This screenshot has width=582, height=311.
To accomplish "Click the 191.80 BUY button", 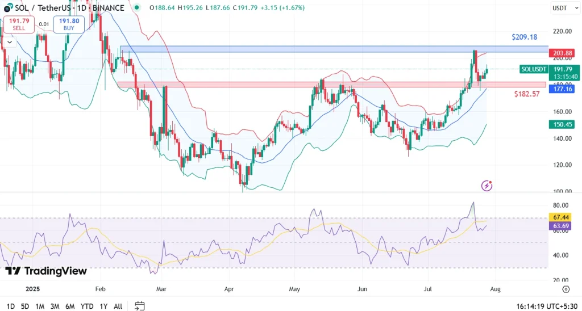I will [69, 23].
